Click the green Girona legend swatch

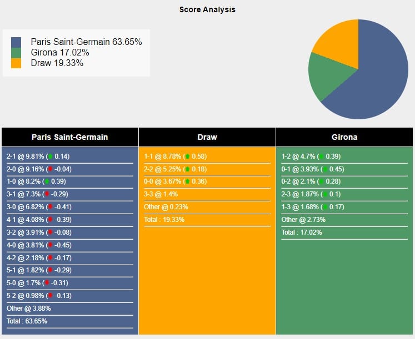click(16, 53)
